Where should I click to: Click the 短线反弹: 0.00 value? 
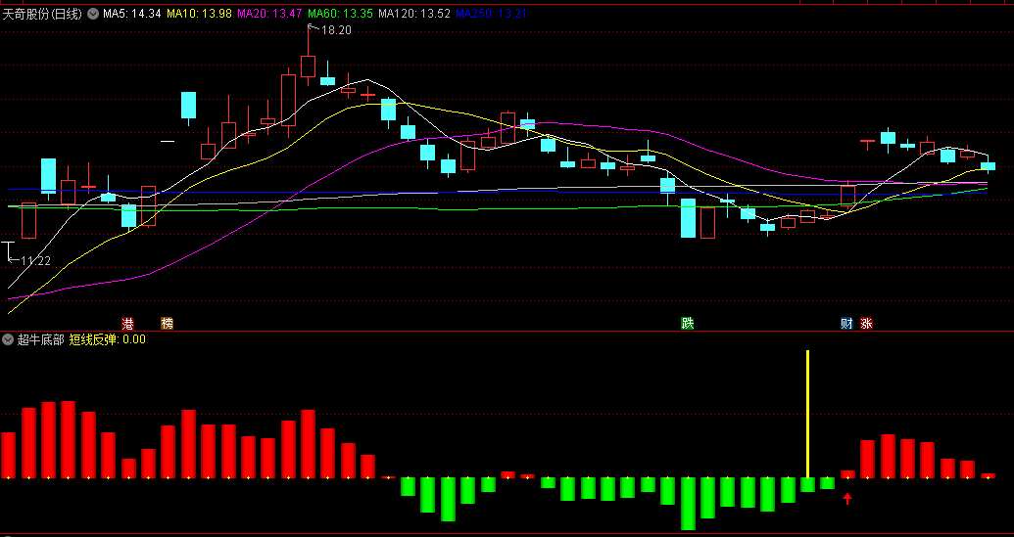click(108, 339)
